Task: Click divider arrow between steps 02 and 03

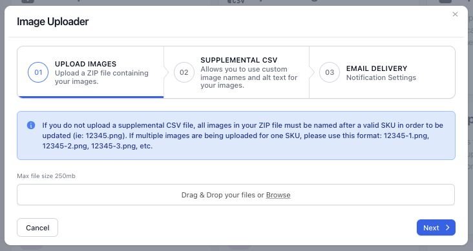Action: pyautogui.click(x=311, y=72)
